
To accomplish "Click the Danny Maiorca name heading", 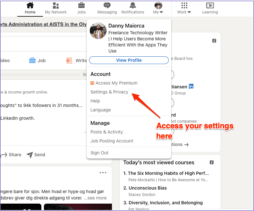I will click(126, 26).
